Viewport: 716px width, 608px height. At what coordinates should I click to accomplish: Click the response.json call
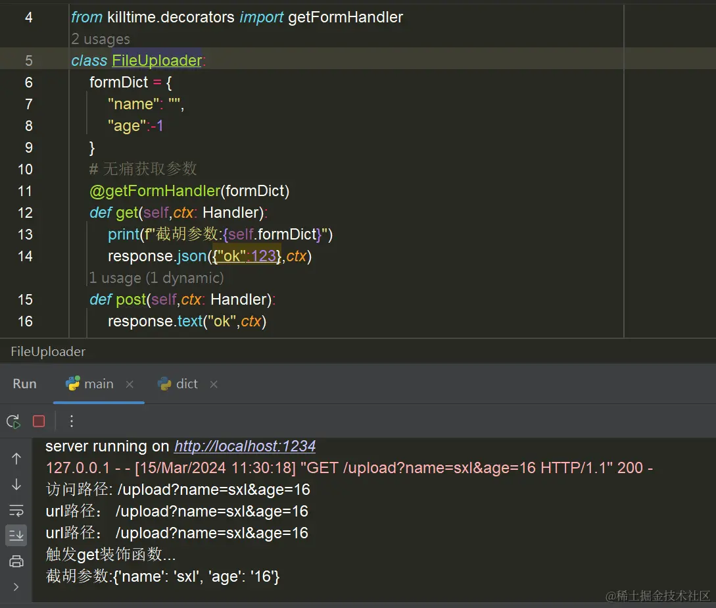coord(157,257)
